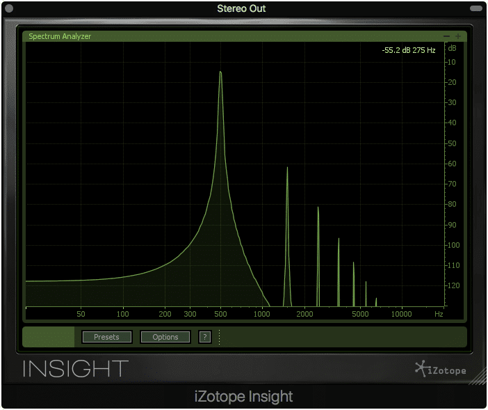
Task: Open help with the question mark button
Action: (x=205, y=337)
